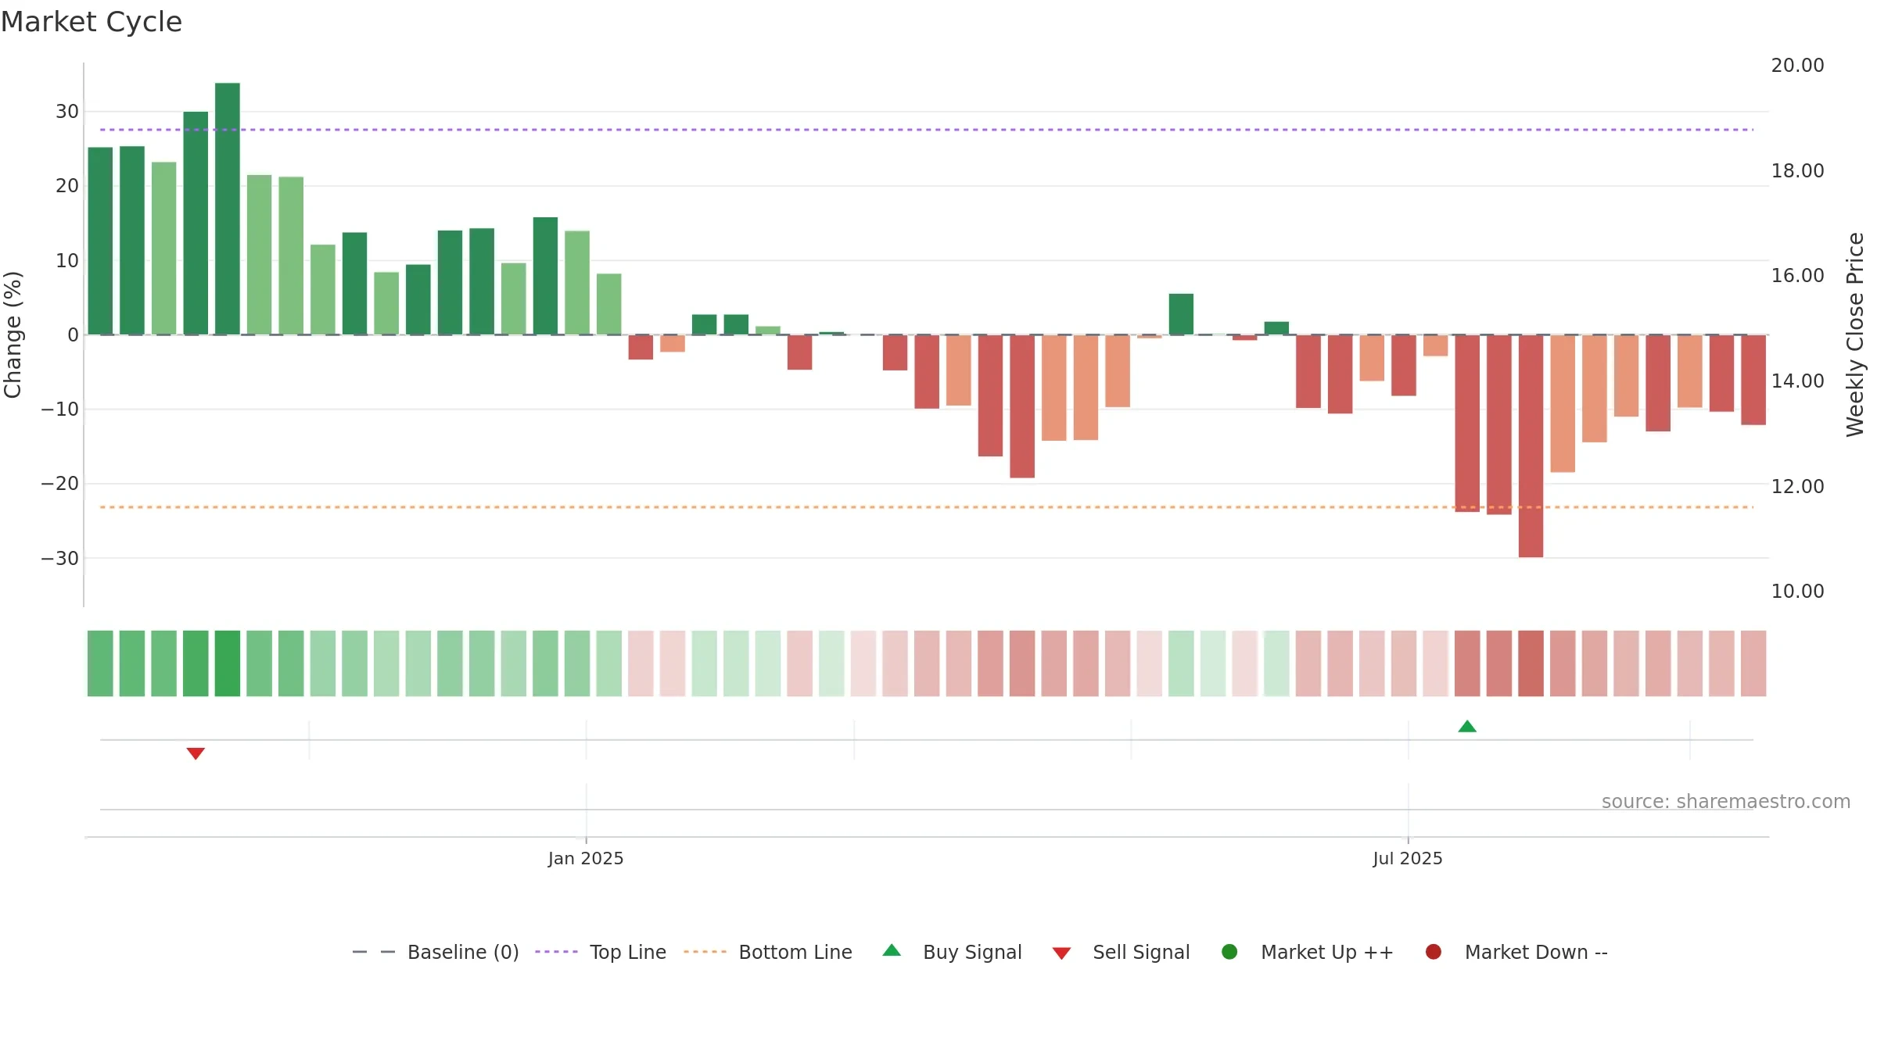This screenshot has height=1055, width=1877.
Task: Select the tallest green bar above 30
Action: [x=228, y=209]
